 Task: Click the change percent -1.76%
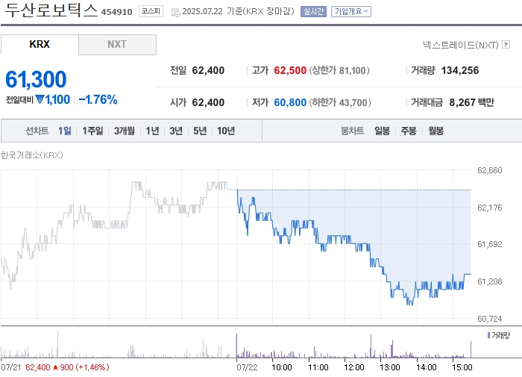tap(98, 99)
